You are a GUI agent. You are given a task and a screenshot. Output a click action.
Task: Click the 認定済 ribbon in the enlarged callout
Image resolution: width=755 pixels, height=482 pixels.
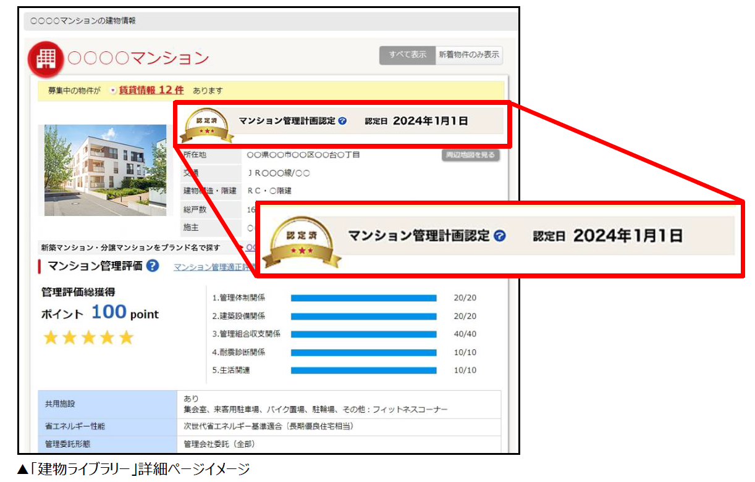[301, 241]
